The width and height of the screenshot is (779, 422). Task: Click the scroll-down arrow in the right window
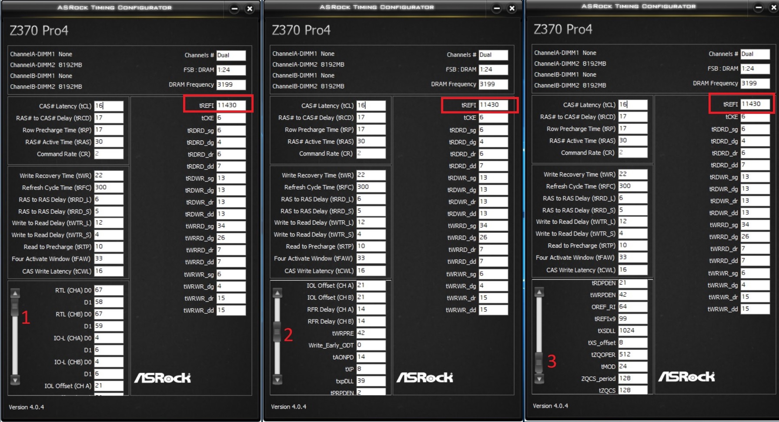pos(539,379)
